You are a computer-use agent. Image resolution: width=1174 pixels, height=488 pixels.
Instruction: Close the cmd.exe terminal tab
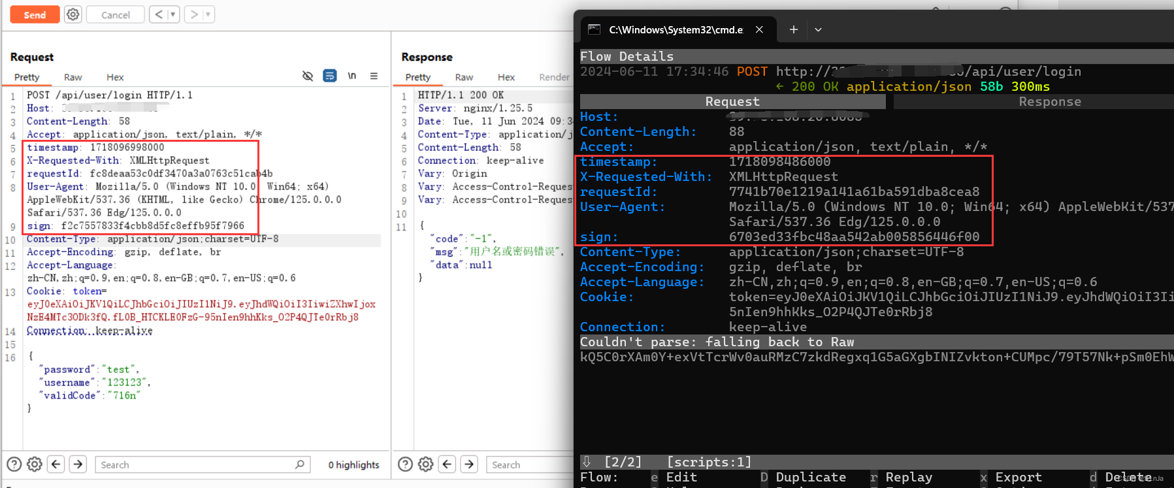click(759, 29)
